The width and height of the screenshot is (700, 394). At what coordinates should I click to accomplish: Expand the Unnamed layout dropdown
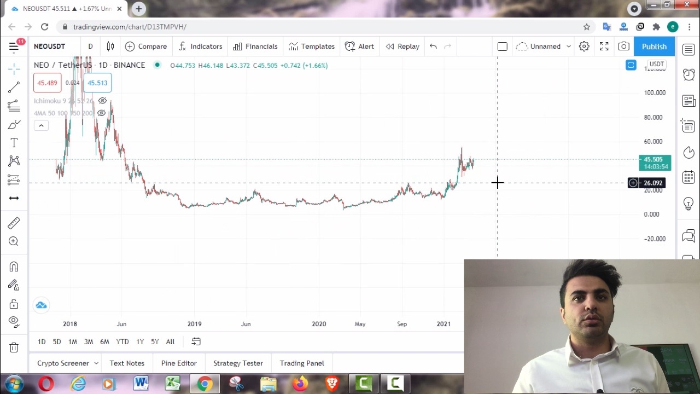[x=568, y=47]
